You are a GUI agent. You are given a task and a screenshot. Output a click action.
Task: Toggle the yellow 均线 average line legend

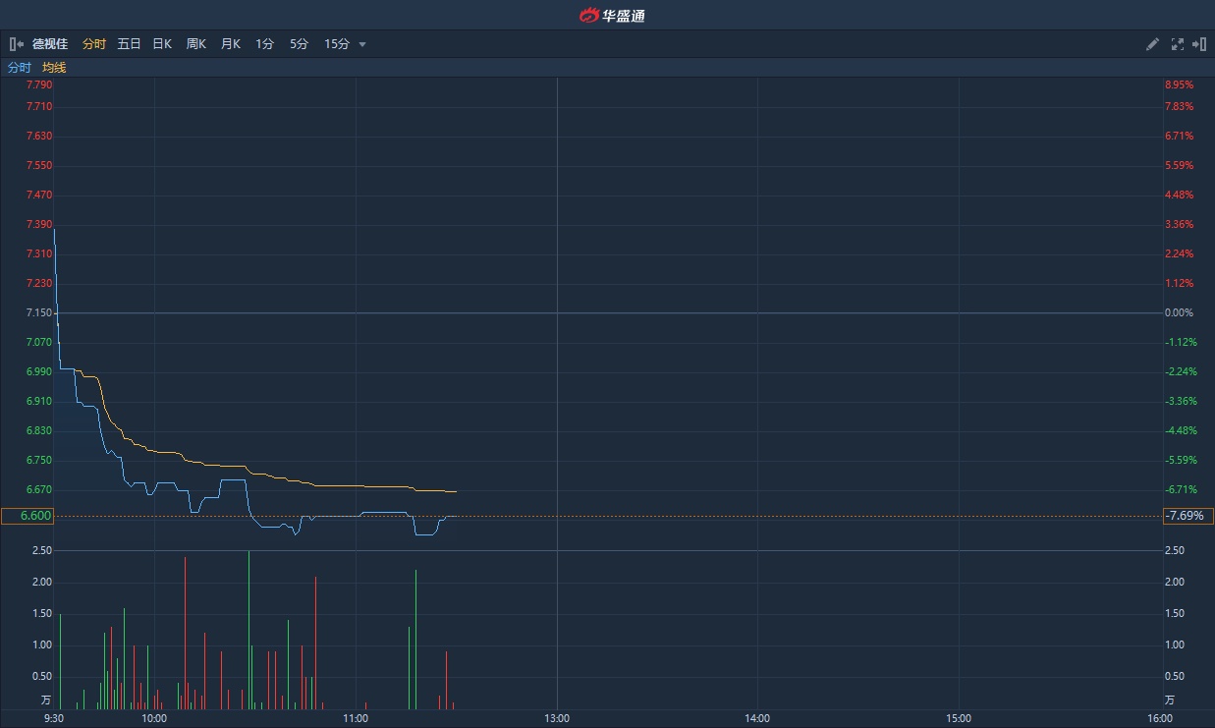(x=54, y=68)
